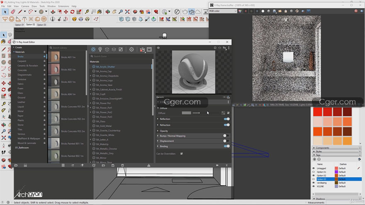Open Lights category lightbulb icon
Image resolution: width=365 pixels, height=205 pixels.
coord(100,49)
